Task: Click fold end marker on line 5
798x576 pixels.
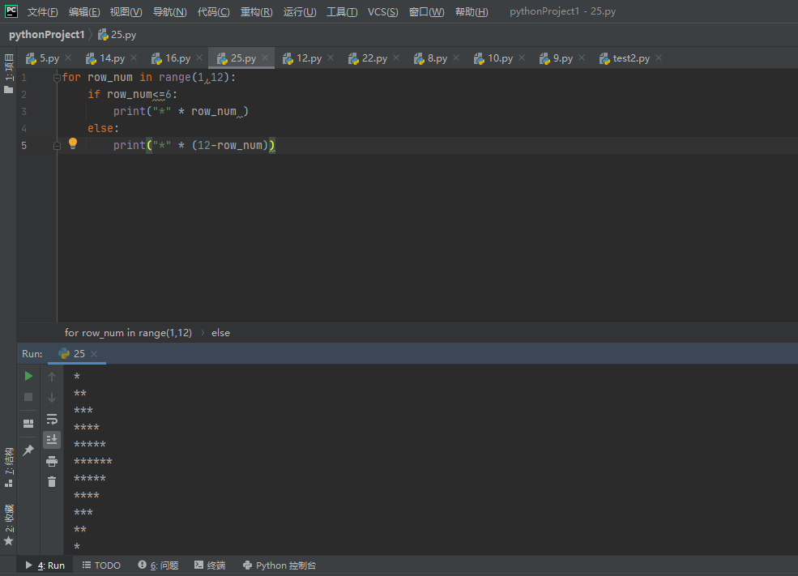Action: tap(57, 146)
